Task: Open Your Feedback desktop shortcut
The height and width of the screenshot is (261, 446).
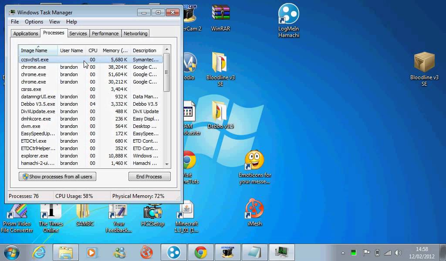Action: (118, 218)
